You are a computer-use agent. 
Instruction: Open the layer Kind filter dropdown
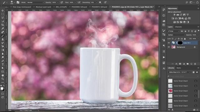coord(174,31)
